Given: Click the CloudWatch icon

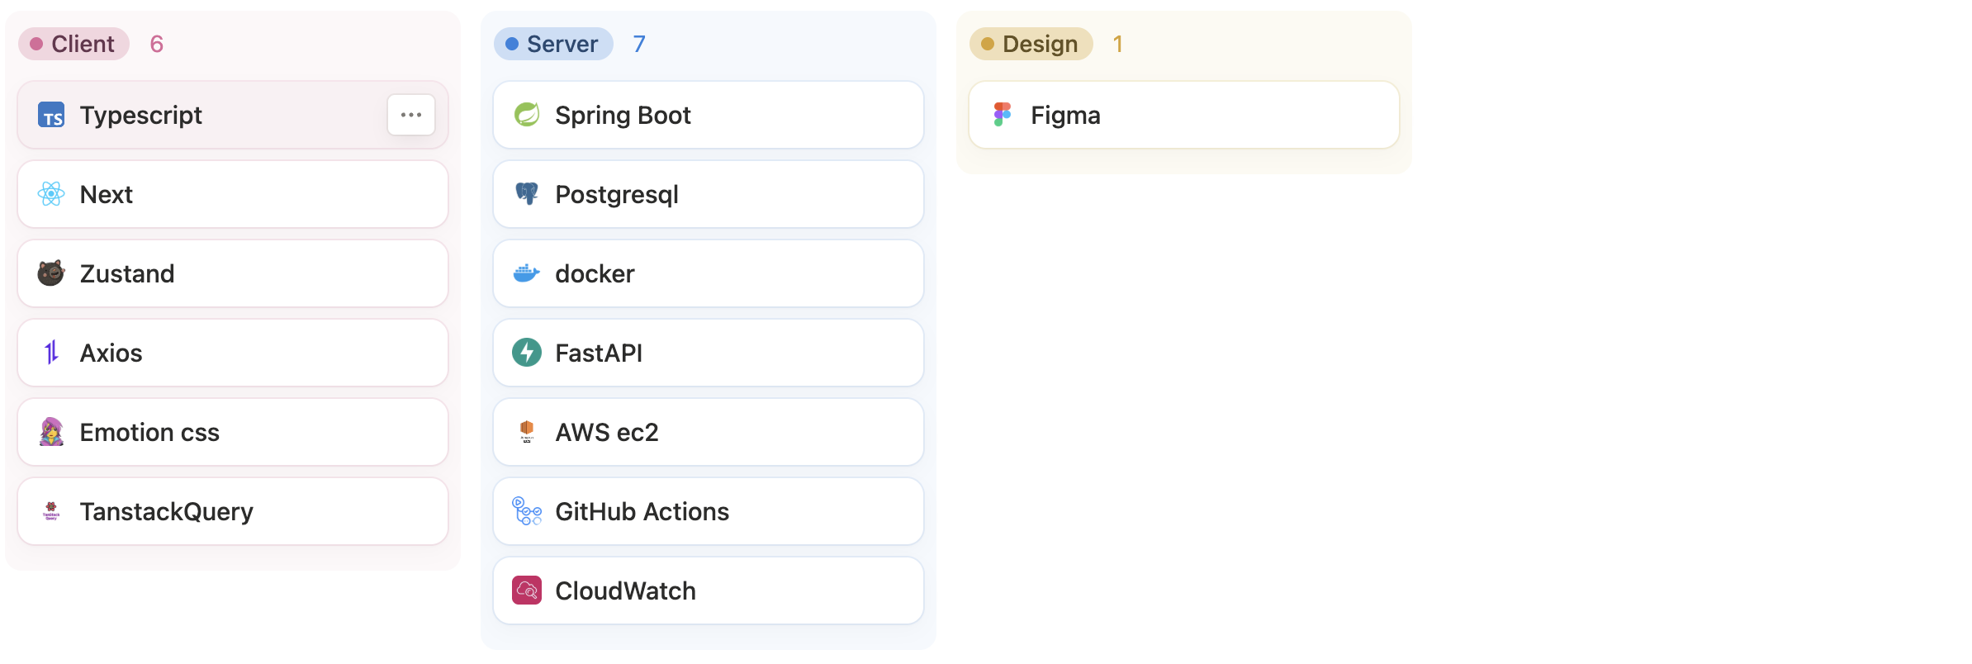Looking at the screenshot, I should coord(527,590).
